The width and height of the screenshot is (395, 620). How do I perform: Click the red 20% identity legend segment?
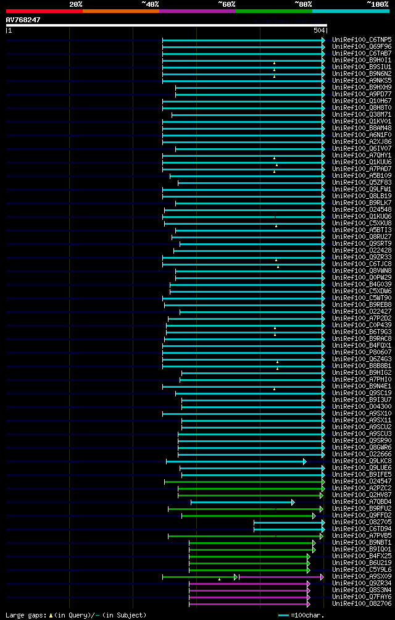click(44, 11)
